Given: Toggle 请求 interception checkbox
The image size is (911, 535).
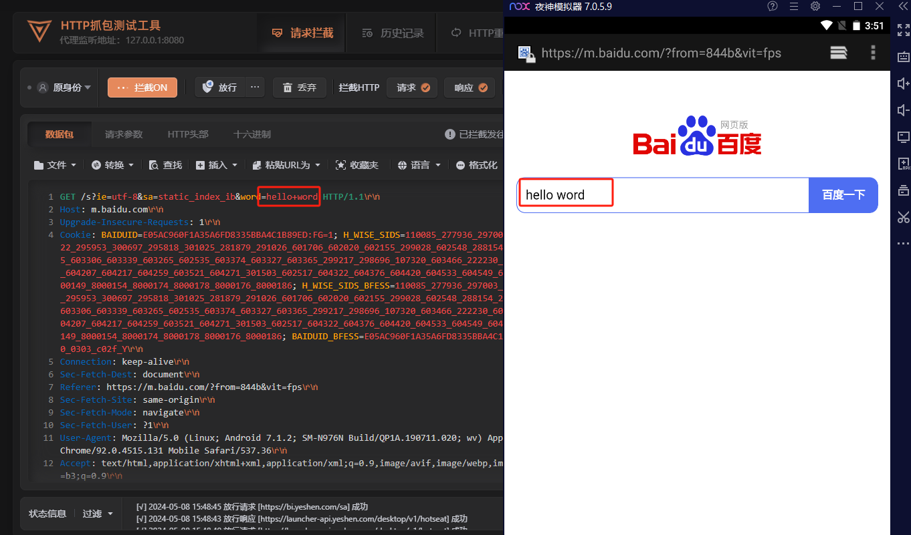Looking at the screenshot, I should click(412, 87).
